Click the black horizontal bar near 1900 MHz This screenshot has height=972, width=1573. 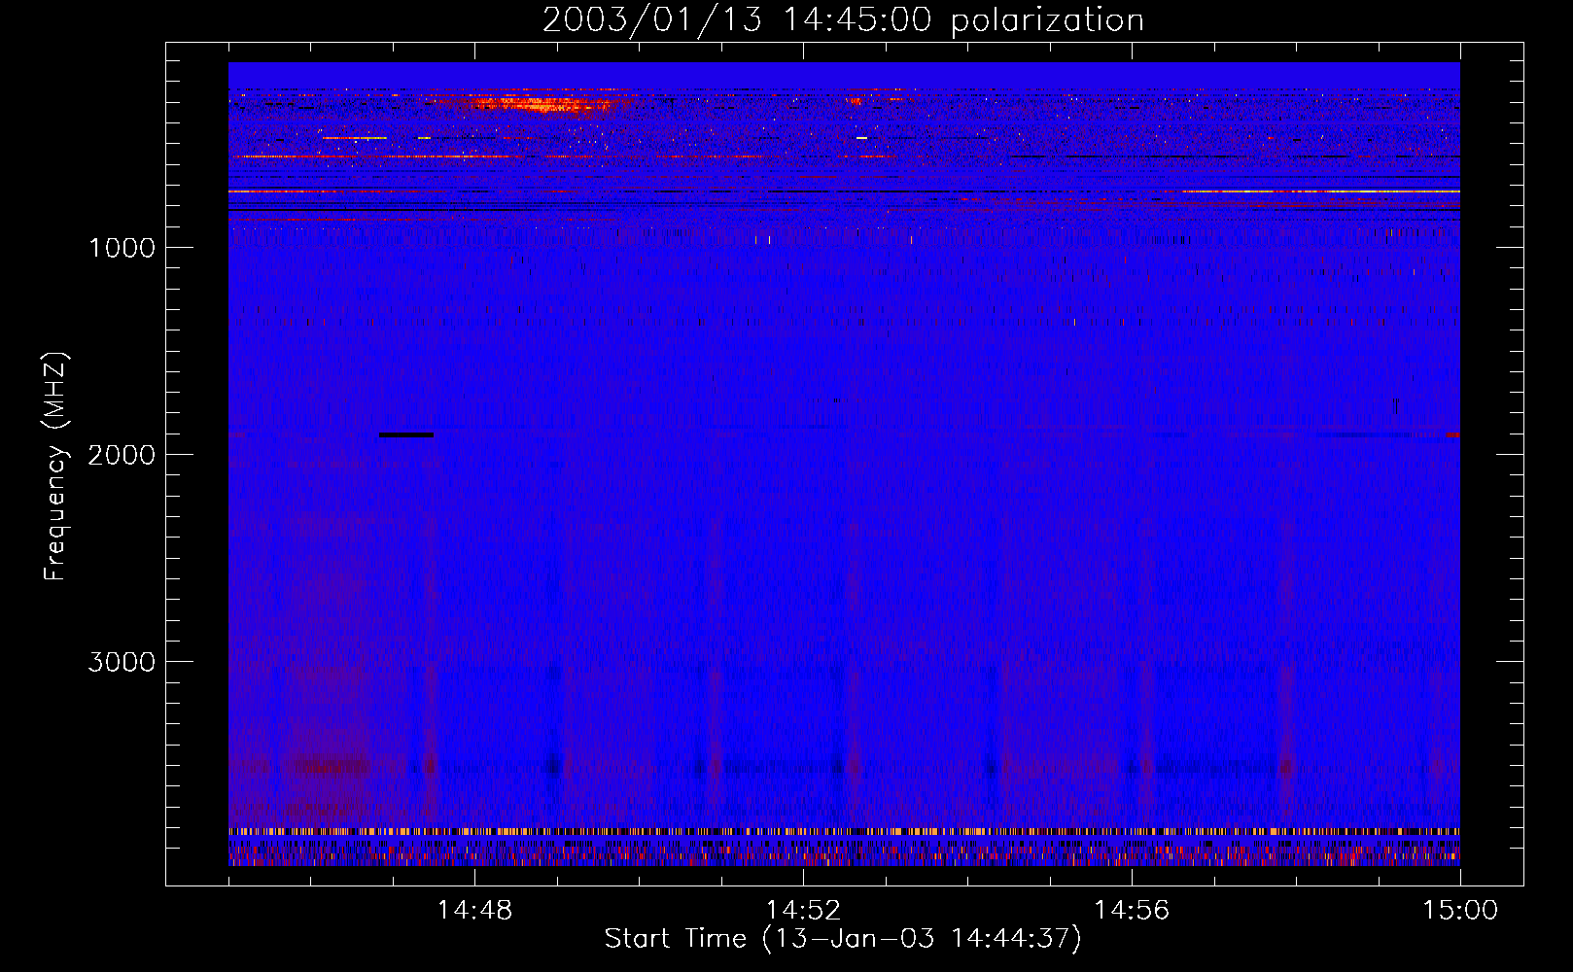pyautogui.click(x=406, y=434)
